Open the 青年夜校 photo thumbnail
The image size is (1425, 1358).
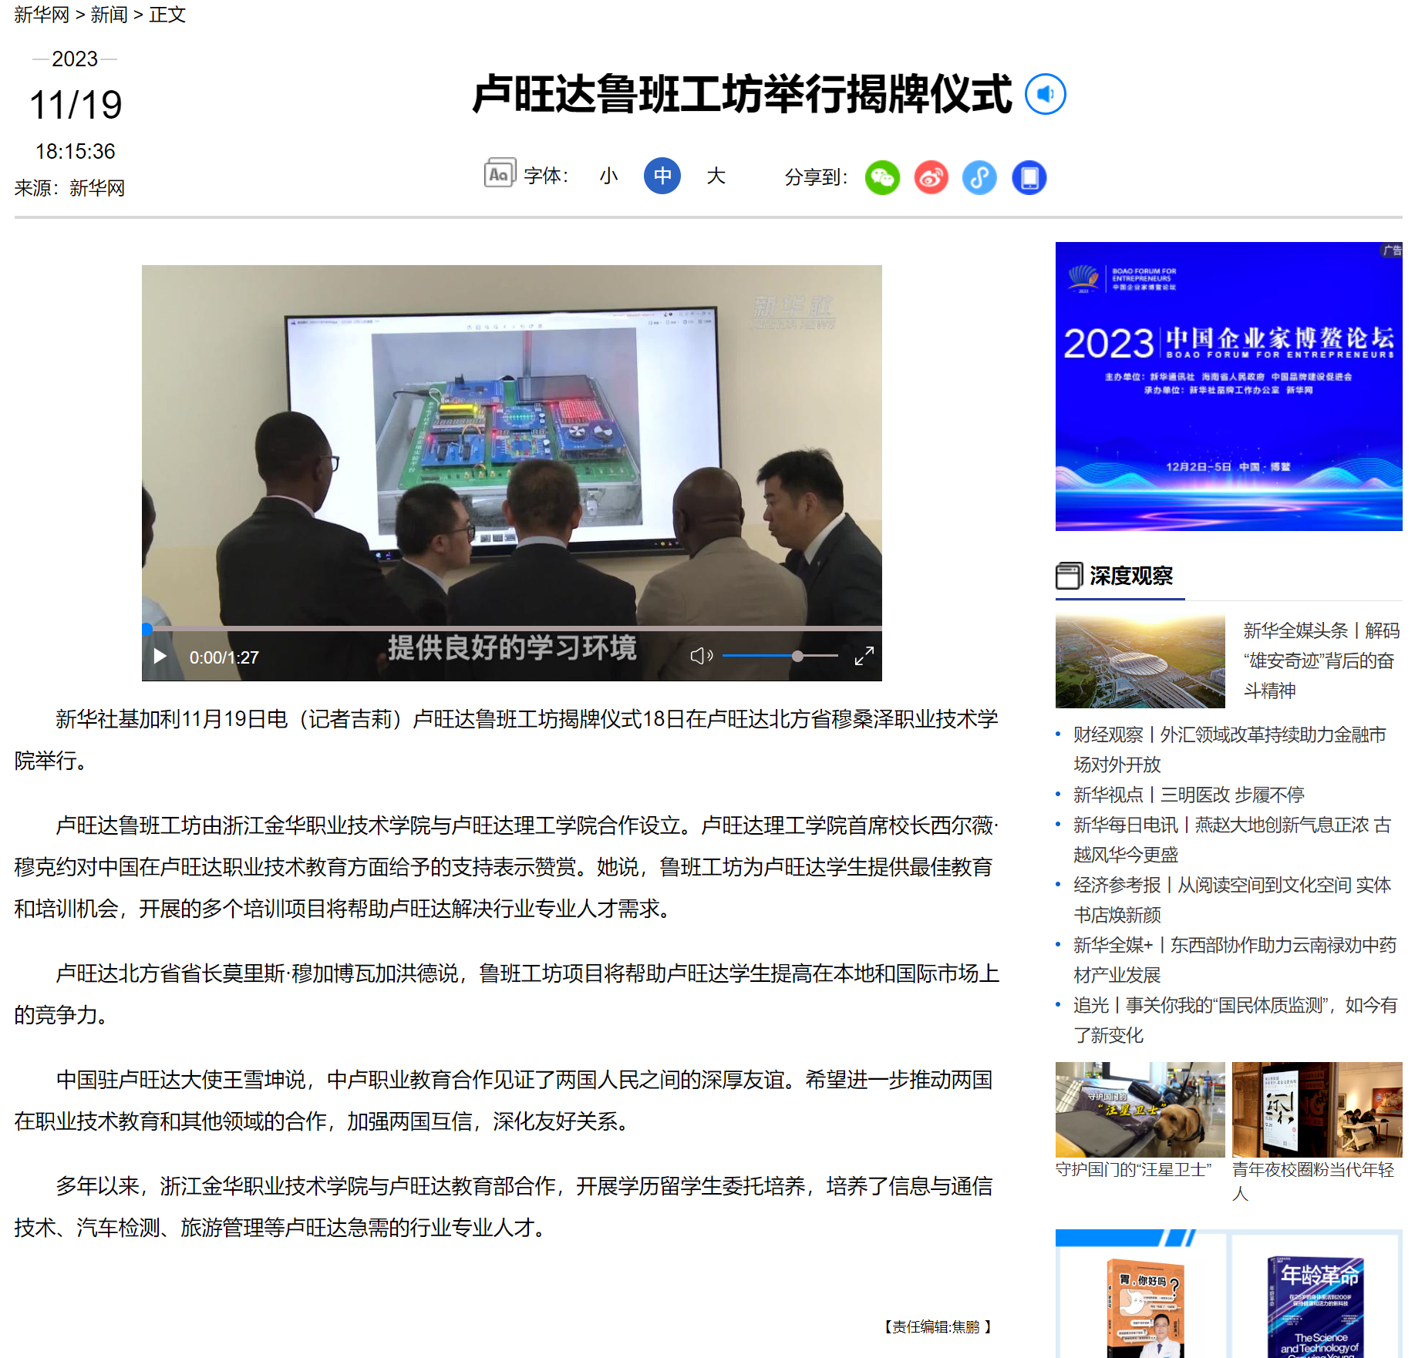coord(1317,1110)
